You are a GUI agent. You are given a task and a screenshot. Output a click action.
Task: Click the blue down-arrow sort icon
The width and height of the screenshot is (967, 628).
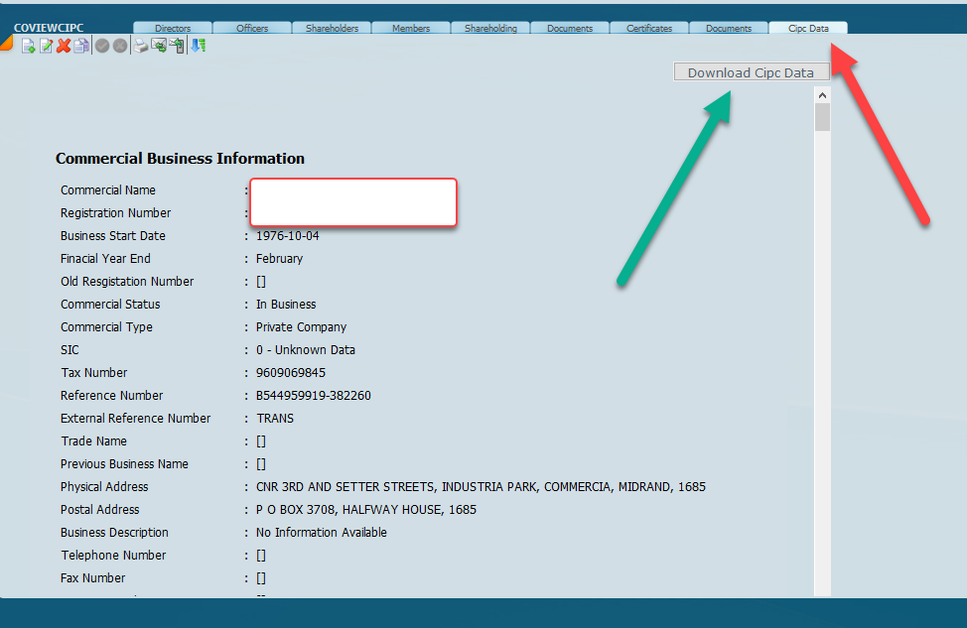(x=198, y=47)
